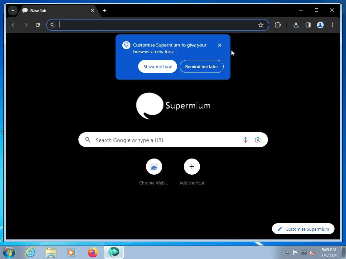Dismiss the customise Supermium popup
This screenshot has width=346, height=259.
220,45
